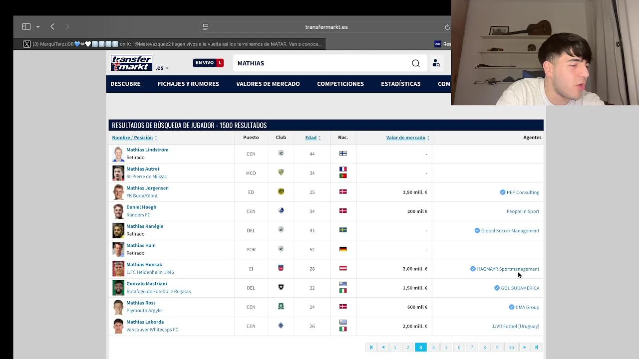Open People In Sport agent link
This screenshot has width=639, height=359.
pos(523,211)
